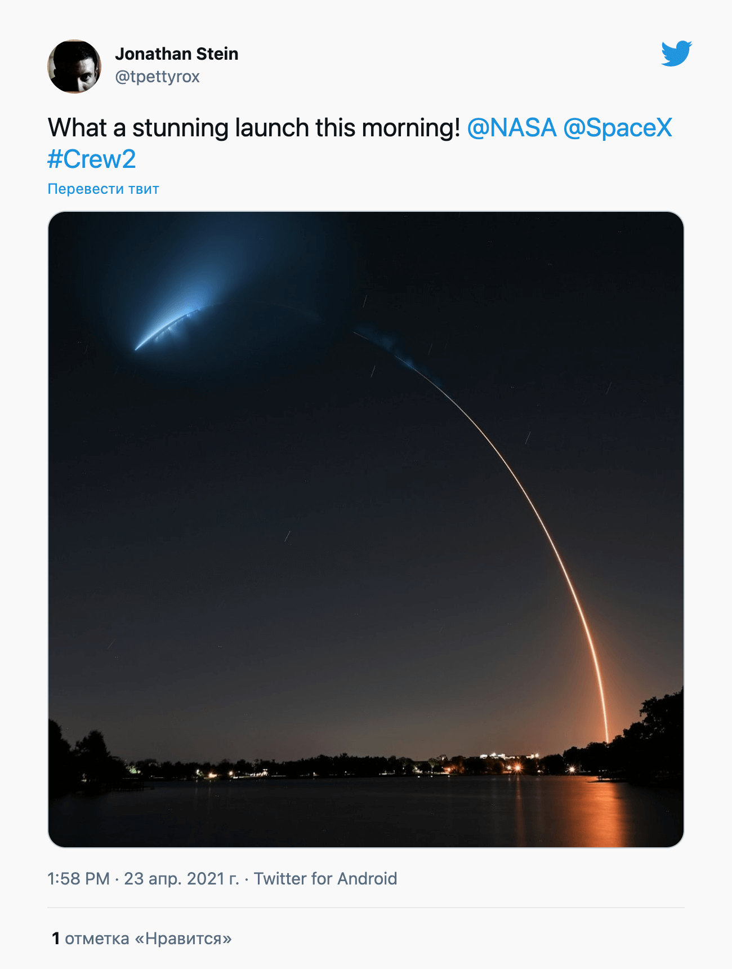Open Jonathan Stein's profile avatar
This screenshot has width=732, height=969.
(x=74, y=66)
